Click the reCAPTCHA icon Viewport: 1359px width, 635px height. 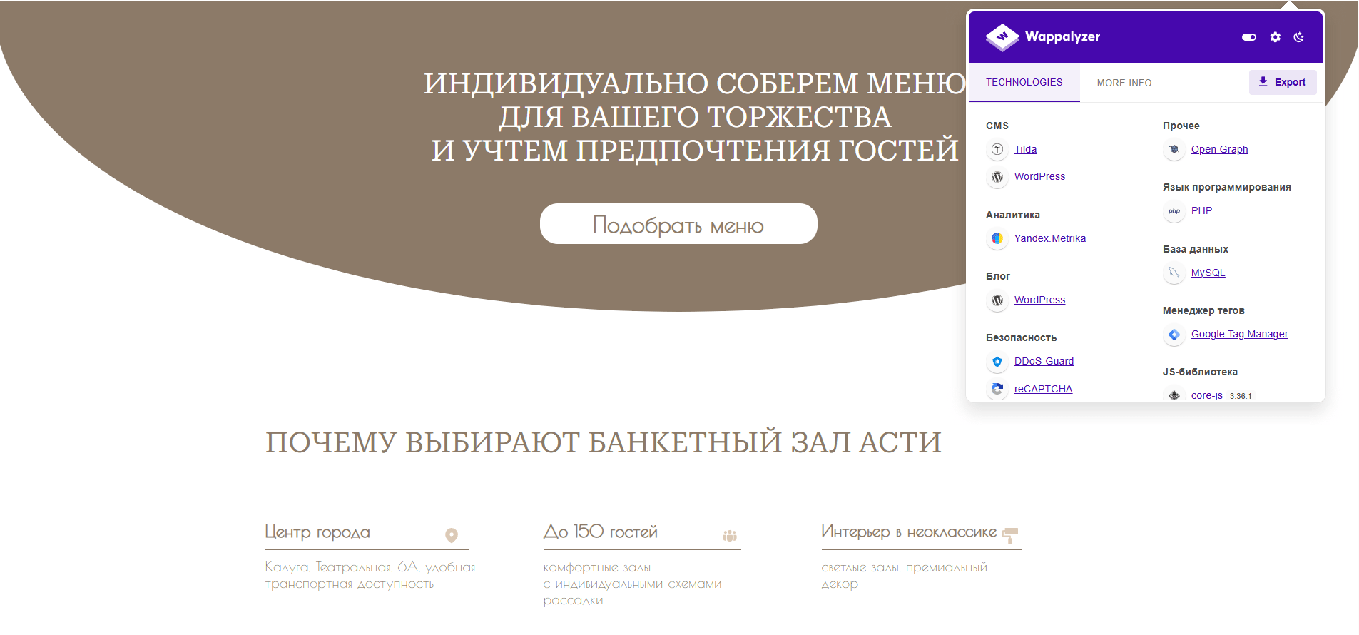(x=997, y=389)
